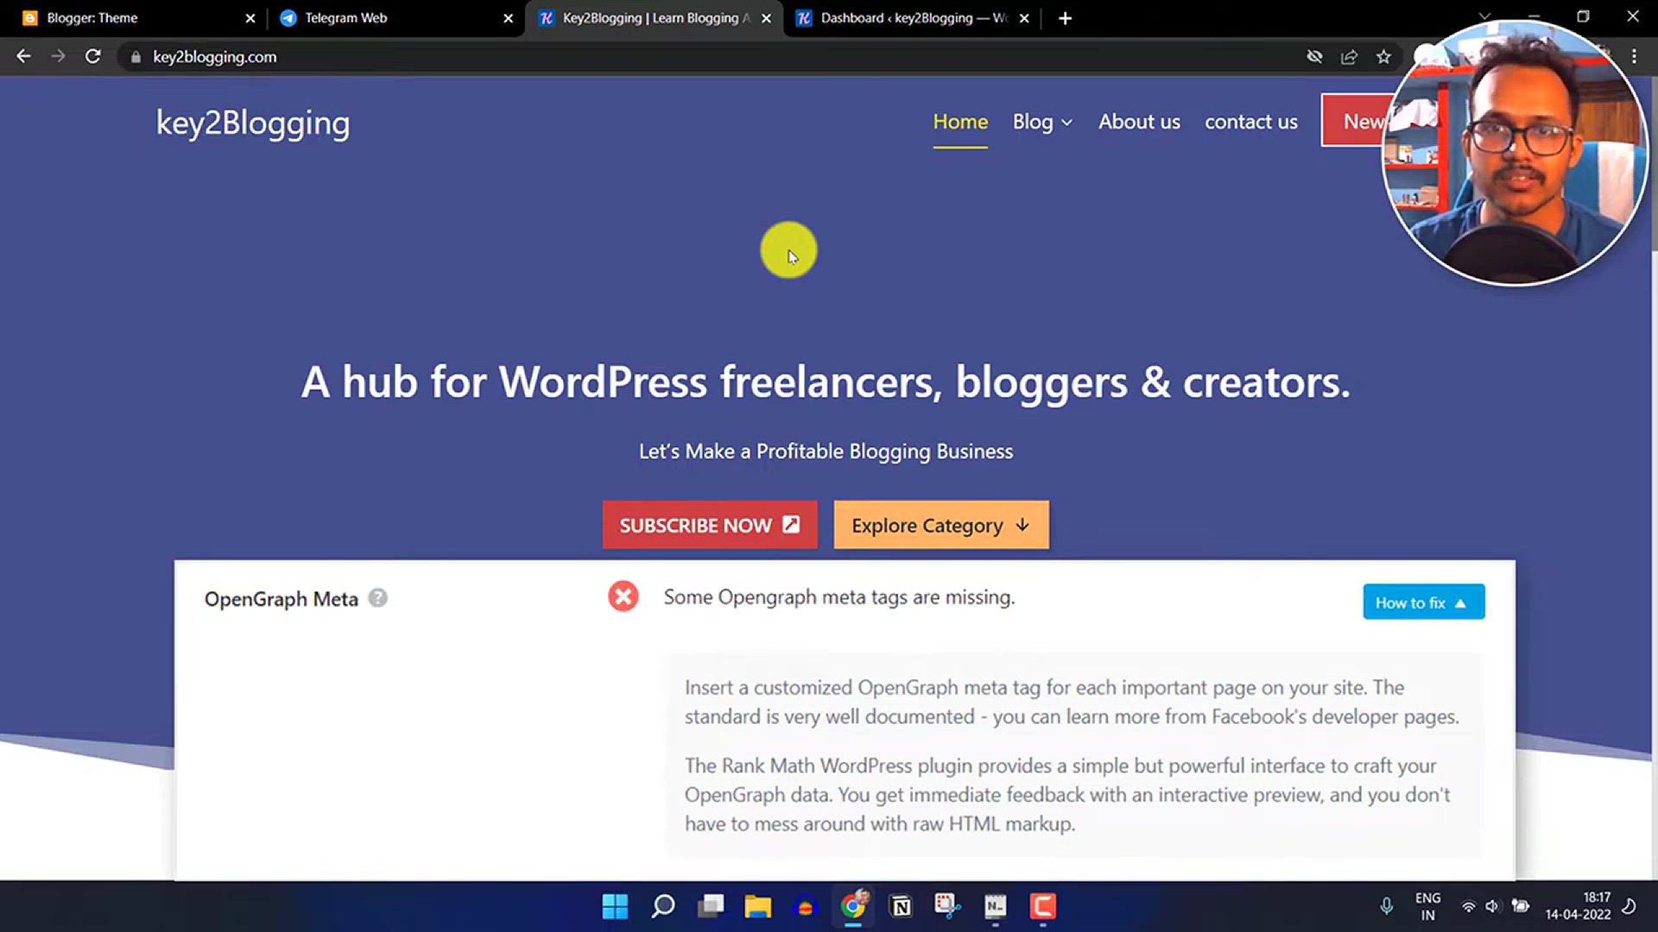Click 'Let's Make a Profitable Blogging Business' text

point(826,451)
